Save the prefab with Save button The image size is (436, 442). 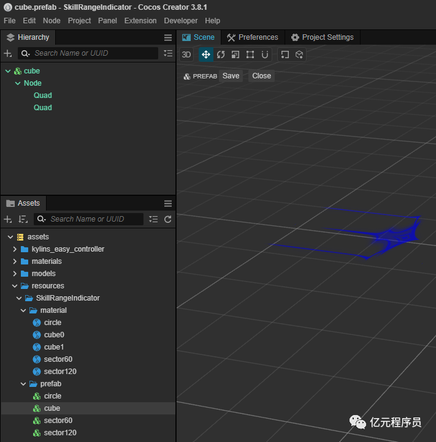231,76
